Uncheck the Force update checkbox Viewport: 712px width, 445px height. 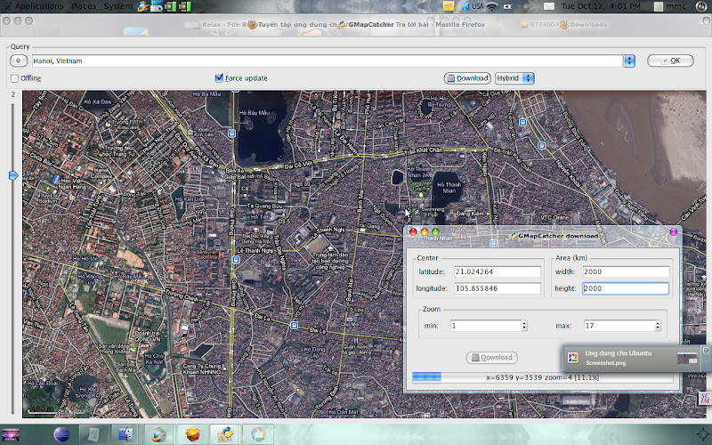tap(219, 77)
